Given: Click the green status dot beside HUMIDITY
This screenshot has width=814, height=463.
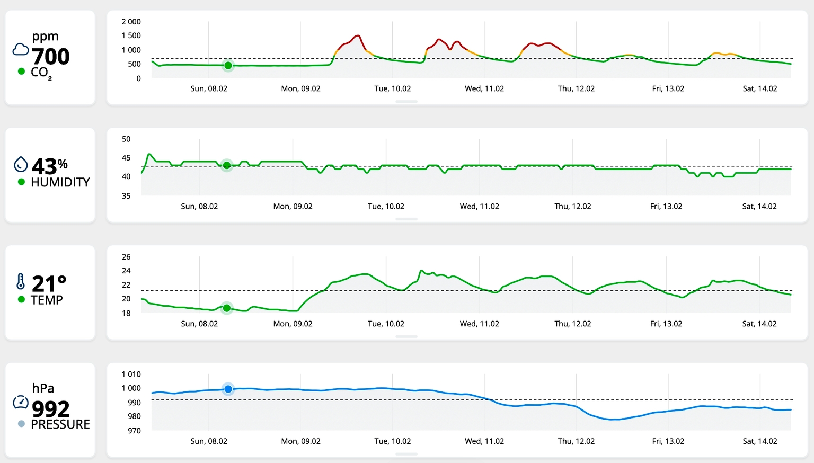Looking at the screenshot, I should point(21,182).
